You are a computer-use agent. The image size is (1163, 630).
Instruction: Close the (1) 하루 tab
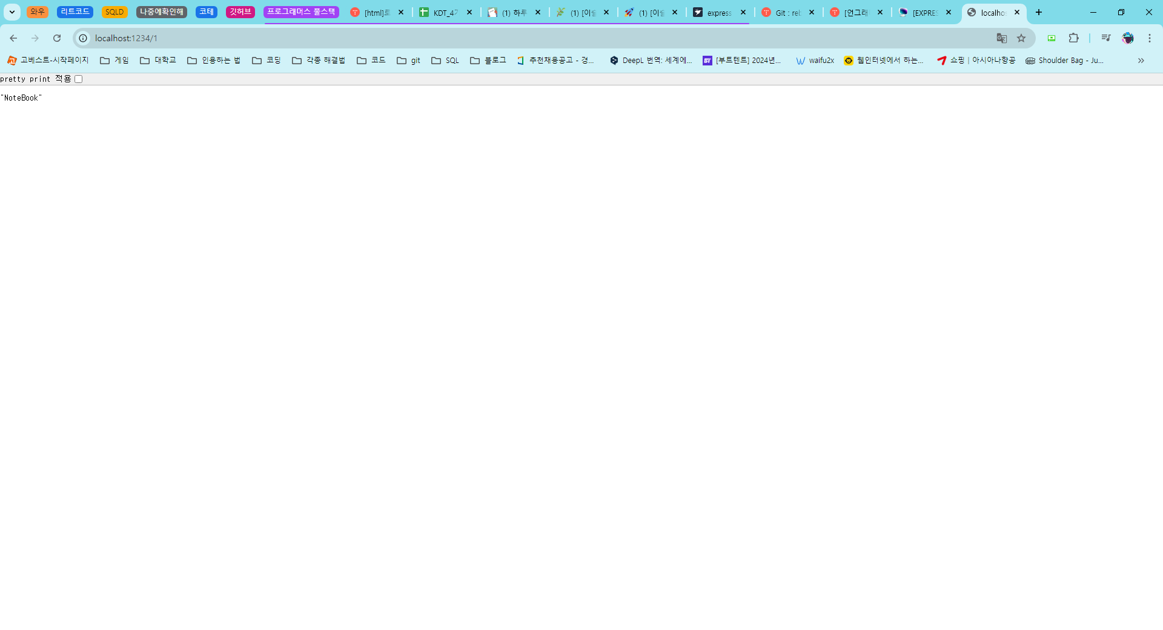click(538, 12)
